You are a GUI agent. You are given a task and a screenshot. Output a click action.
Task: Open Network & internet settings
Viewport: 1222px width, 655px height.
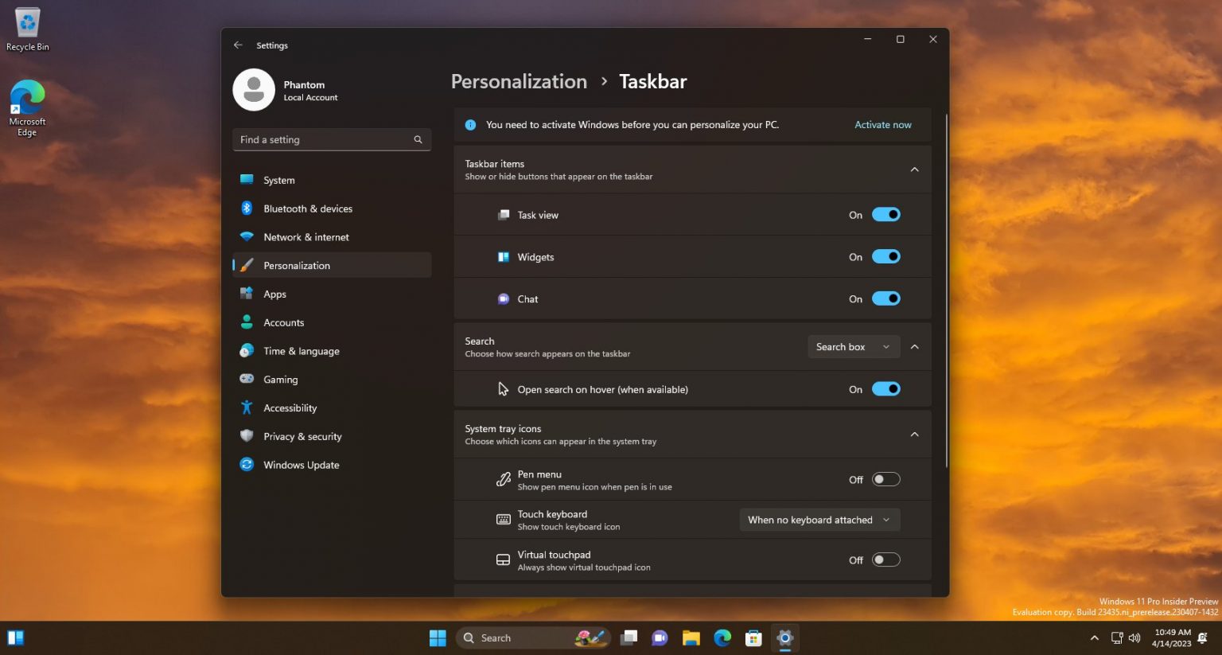point(306,236)
